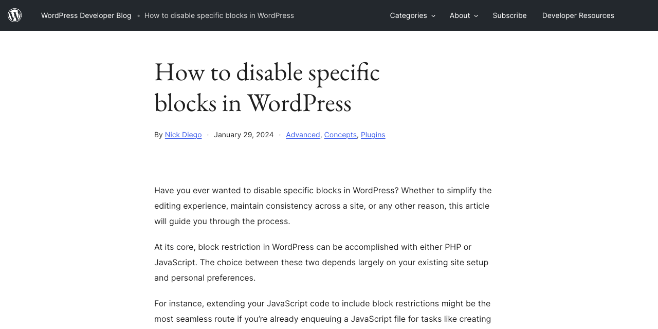Click the paragraph starting 'For instance, extending'
The height and width of the screenshot is (329, 658).
[x=324, y=312]
